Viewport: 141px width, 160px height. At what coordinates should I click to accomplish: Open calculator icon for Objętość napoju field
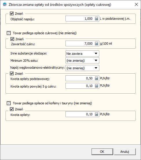[x=96, y=19]
